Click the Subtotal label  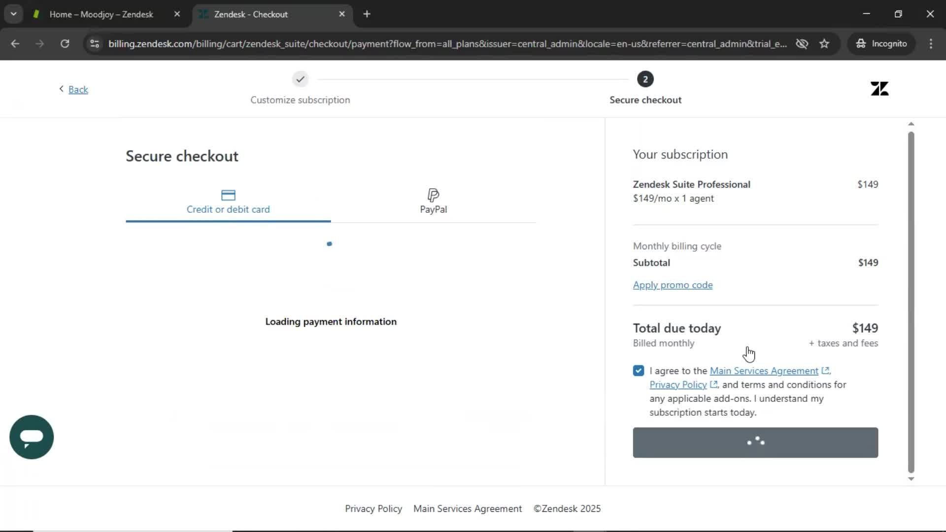point(651,263)
